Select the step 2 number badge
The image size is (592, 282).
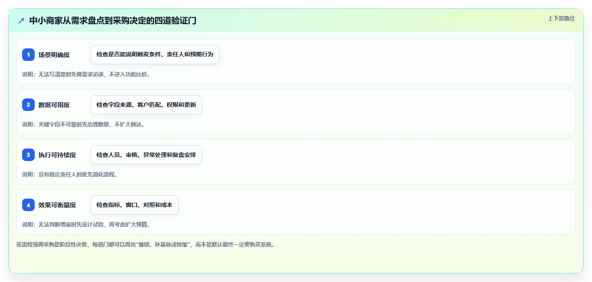28,105
